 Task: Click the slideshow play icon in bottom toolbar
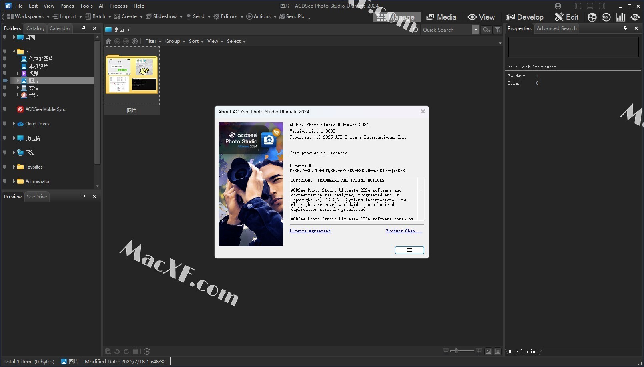pos(147,351)
